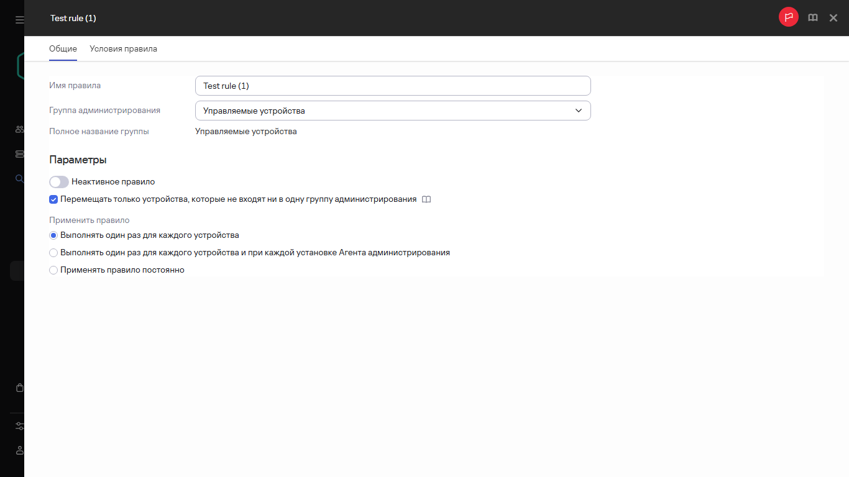Click the red flag notifications icon
The height and width of the screenshot is (477, 849).
coord(788,17)
